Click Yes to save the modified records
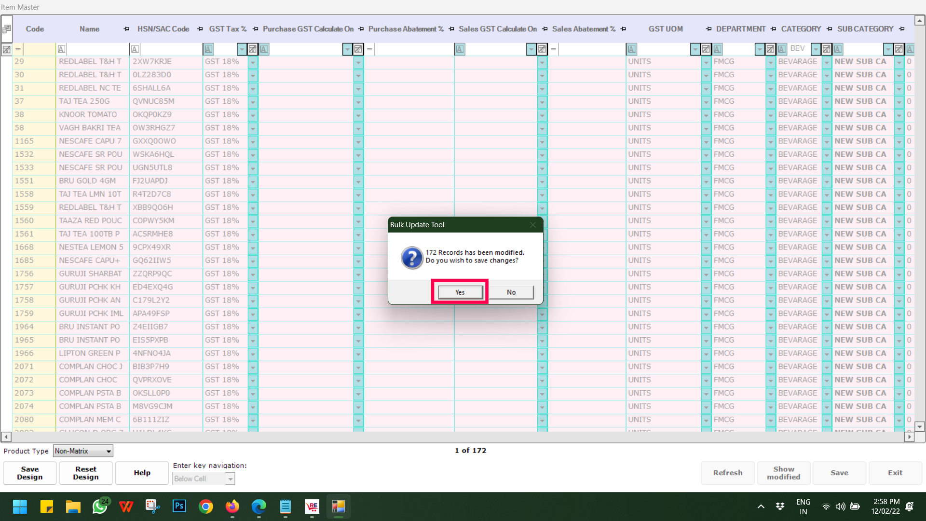The image size is (926, 521). (460, 292)
